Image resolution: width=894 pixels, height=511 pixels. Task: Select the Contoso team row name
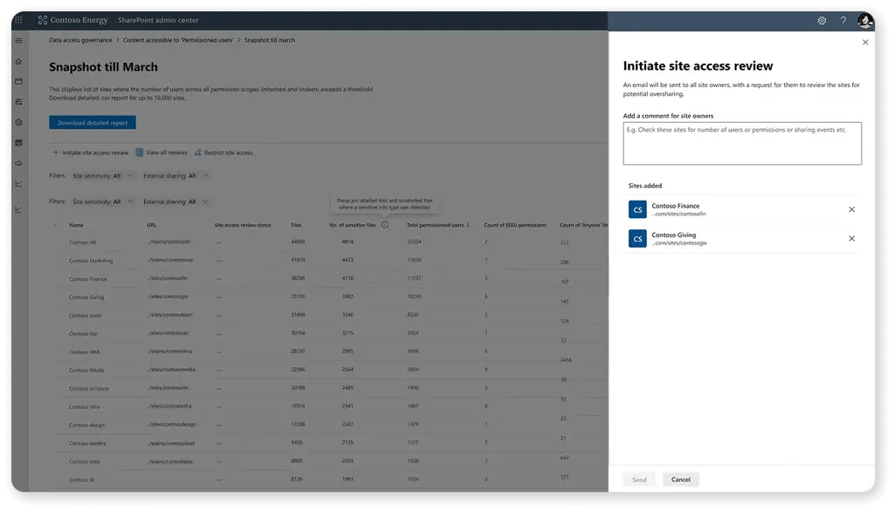(85, 316)
